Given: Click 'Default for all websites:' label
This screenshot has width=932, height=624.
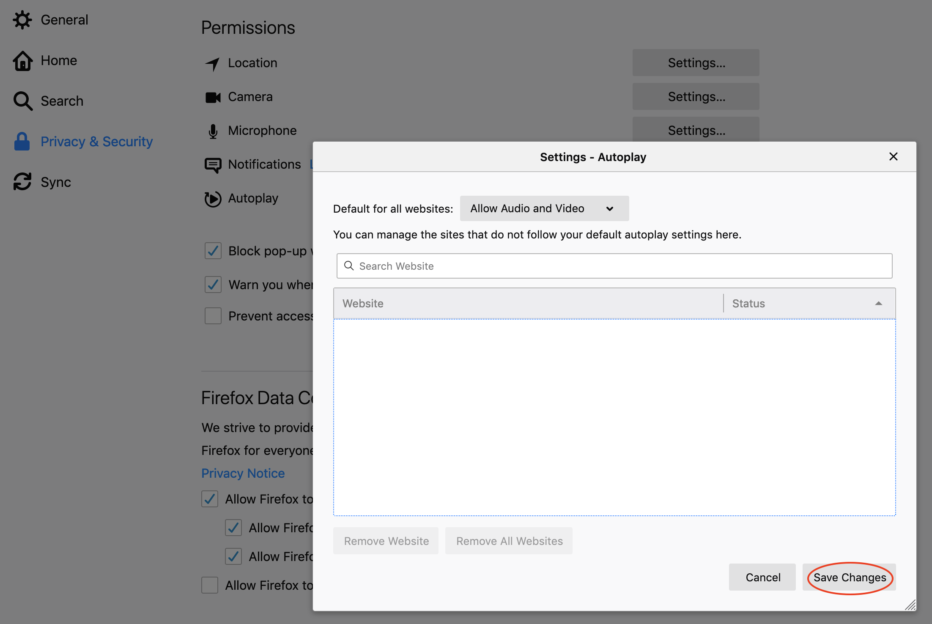Looking at the screenshot, I should tap(393, 209).
